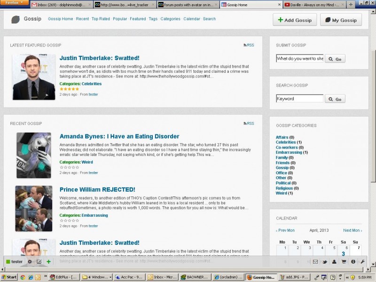This screenshot has width=376, height=282.
Task: Open Amanda Bynes: I Have an Eating Disorder
Action: [119, 136]
